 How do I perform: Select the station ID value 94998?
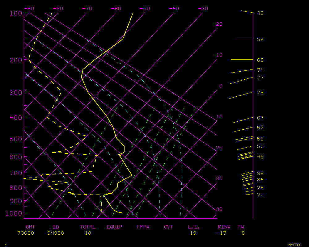pos(56,233)
